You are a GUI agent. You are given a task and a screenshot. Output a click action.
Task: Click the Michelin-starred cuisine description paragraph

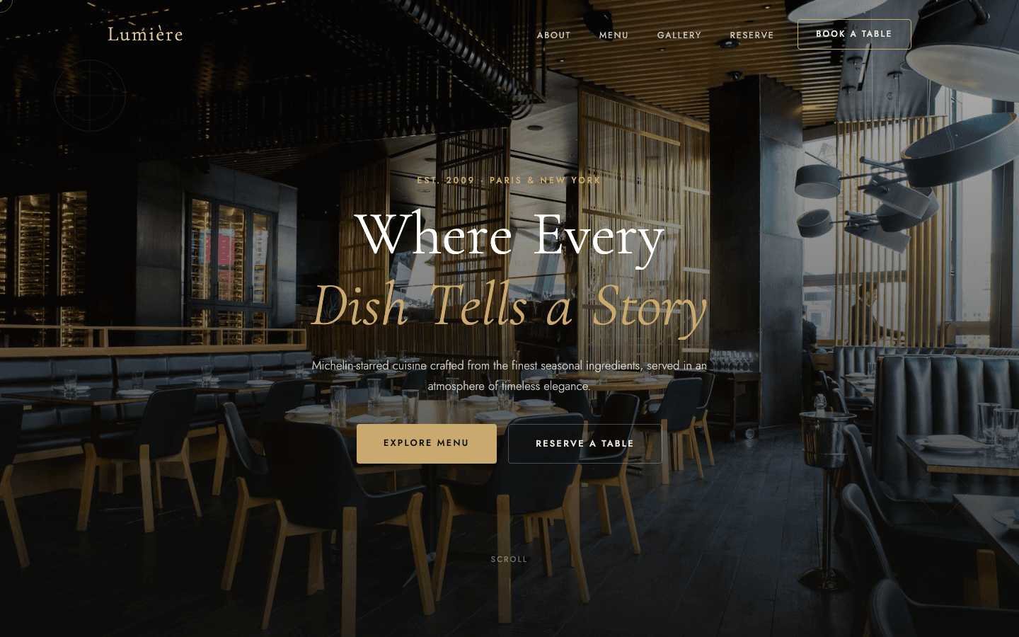[509, 376]
